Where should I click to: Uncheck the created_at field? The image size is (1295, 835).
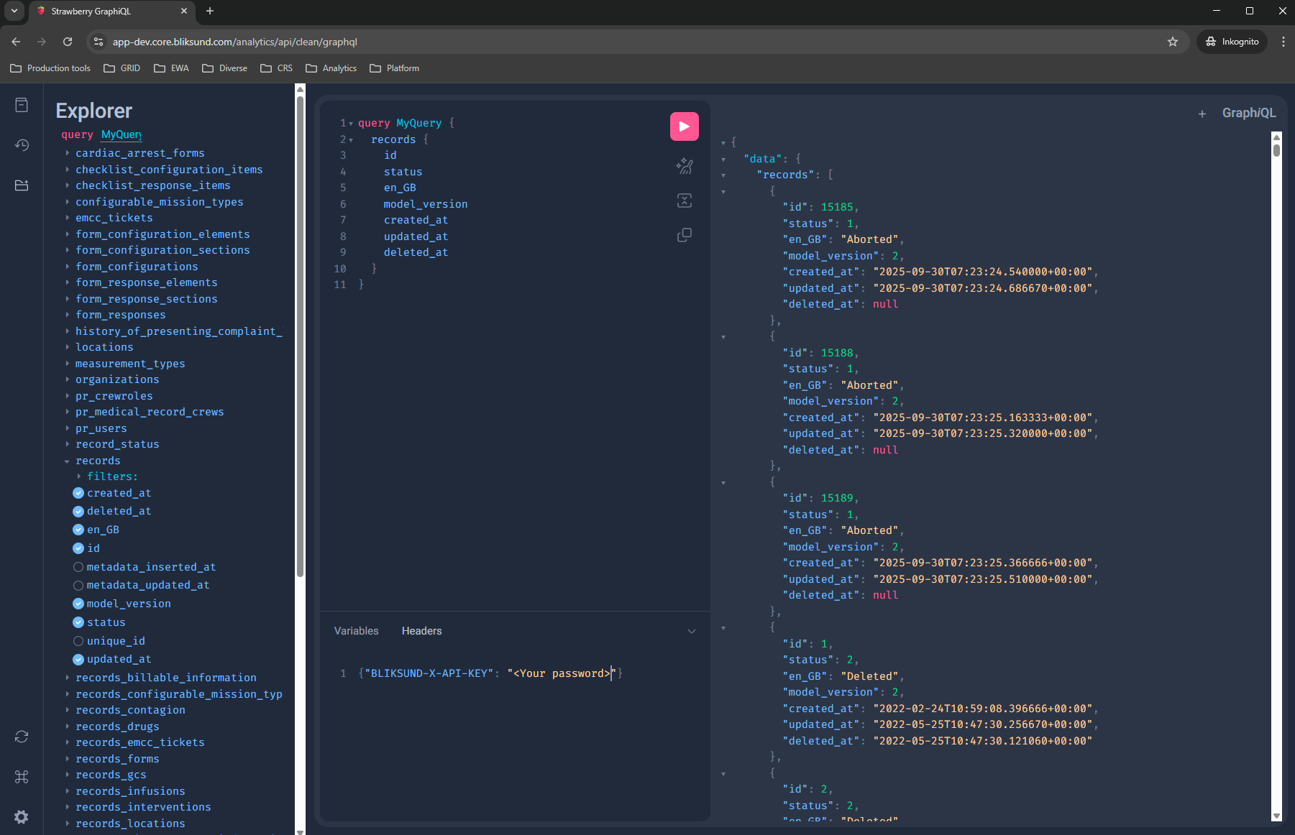[78, 493]
